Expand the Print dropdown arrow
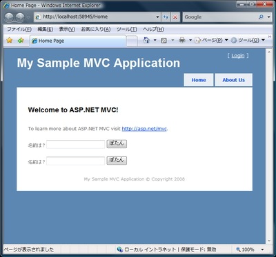This screenshot has width=276, height=257. coord(190,41)
